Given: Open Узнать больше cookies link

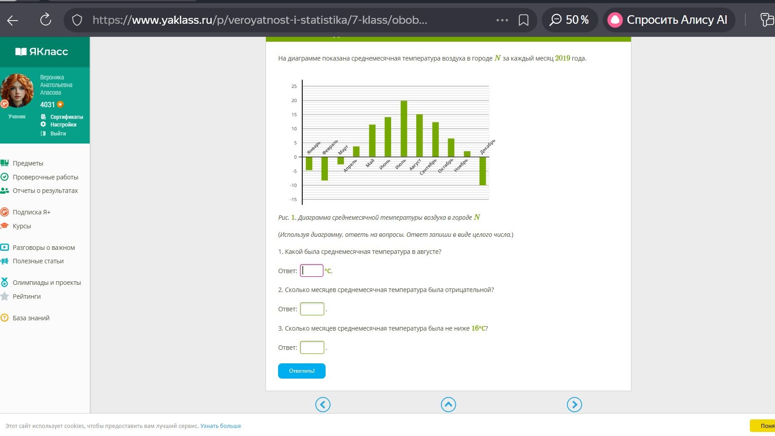Looking at the screenshot, I should coord(221,426).
